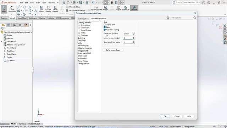Open Linear Sketch Pattern dropdown arrow
The height and width of the screenshot is (128, 227).
coord(89,11)
